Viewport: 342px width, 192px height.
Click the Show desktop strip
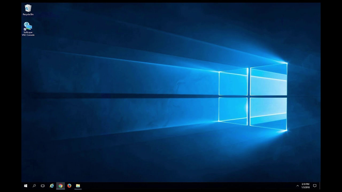320,186
